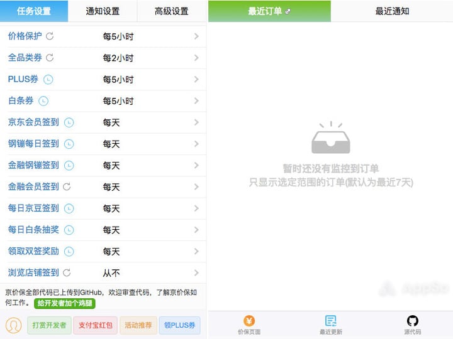
Task: Expand the 价格保护 frequency chevron
Action: 196,36
